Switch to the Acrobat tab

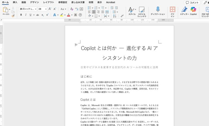[111, 2]
